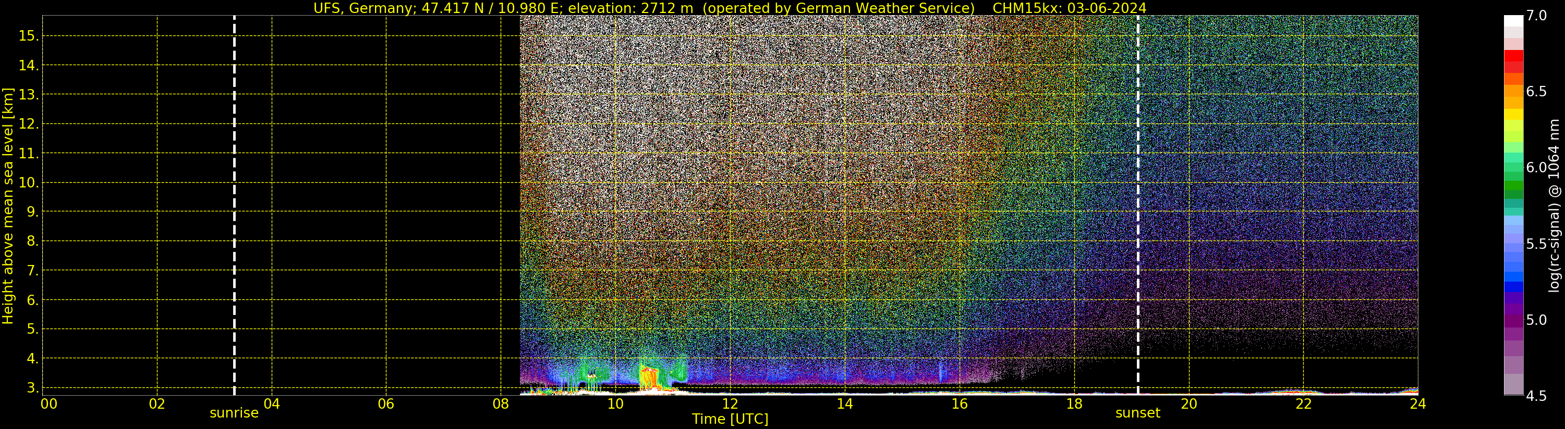Screen dimensions: 1565x429
Task: Click height tick label "4."
Action: (x=32, y=359)
